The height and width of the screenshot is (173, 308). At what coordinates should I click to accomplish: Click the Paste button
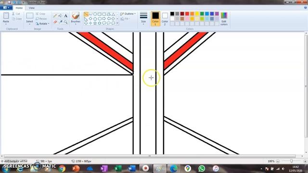tap(6, 17)
